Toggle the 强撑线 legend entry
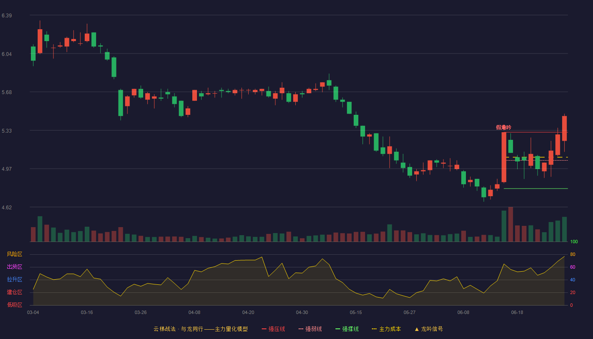The width and height of the screenshot is (593, 339). point(347,329)
